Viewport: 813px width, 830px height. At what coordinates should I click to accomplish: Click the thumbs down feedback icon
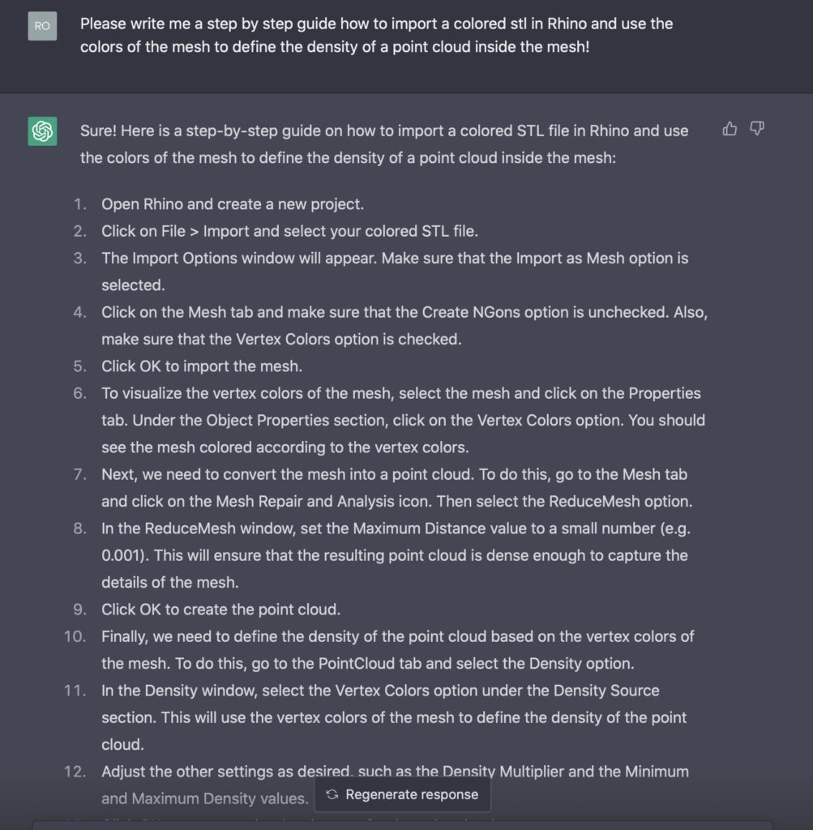[x=757, y=129]
